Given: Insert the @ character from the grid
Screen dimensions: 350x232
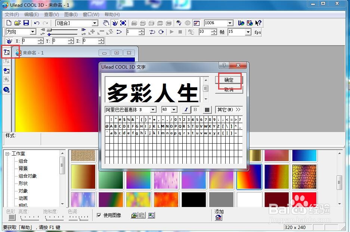Looking at the screenshot, I should (107, 126).
